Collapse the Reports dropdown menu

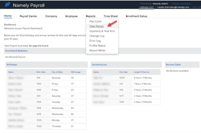[91, 16]
